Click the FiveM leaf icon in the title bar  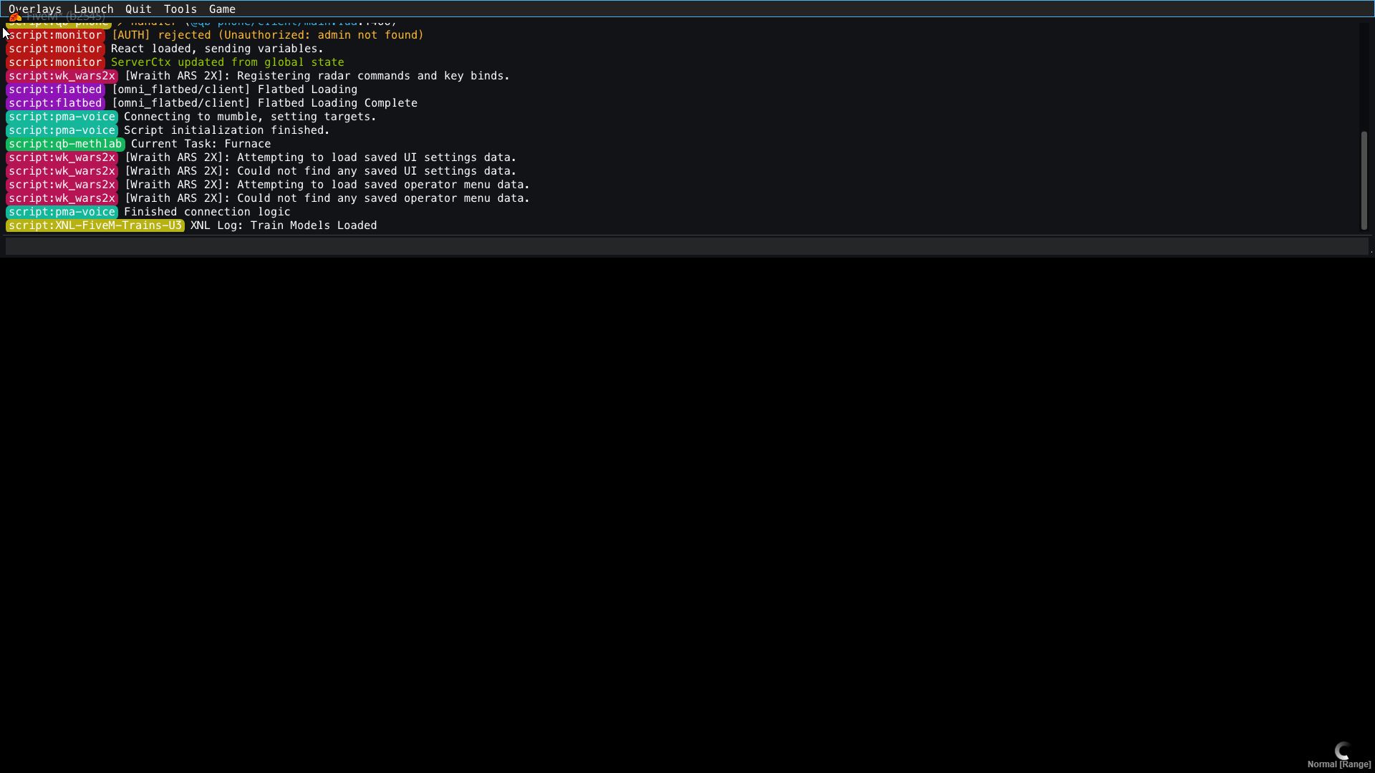pyautogui.click(x=14, y=17)
